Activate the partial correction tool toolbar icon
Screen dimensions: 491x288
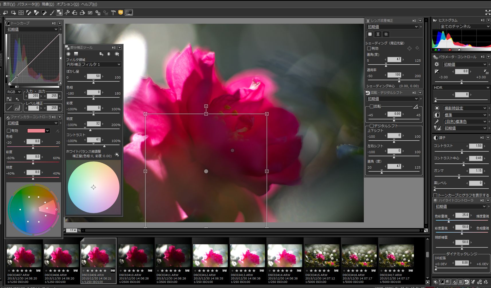pyautogui.click(x=59, y=13)
